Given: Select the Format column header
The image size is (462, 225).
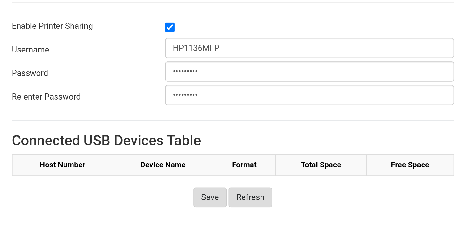Looking at the screenshot, I should 244,165.
